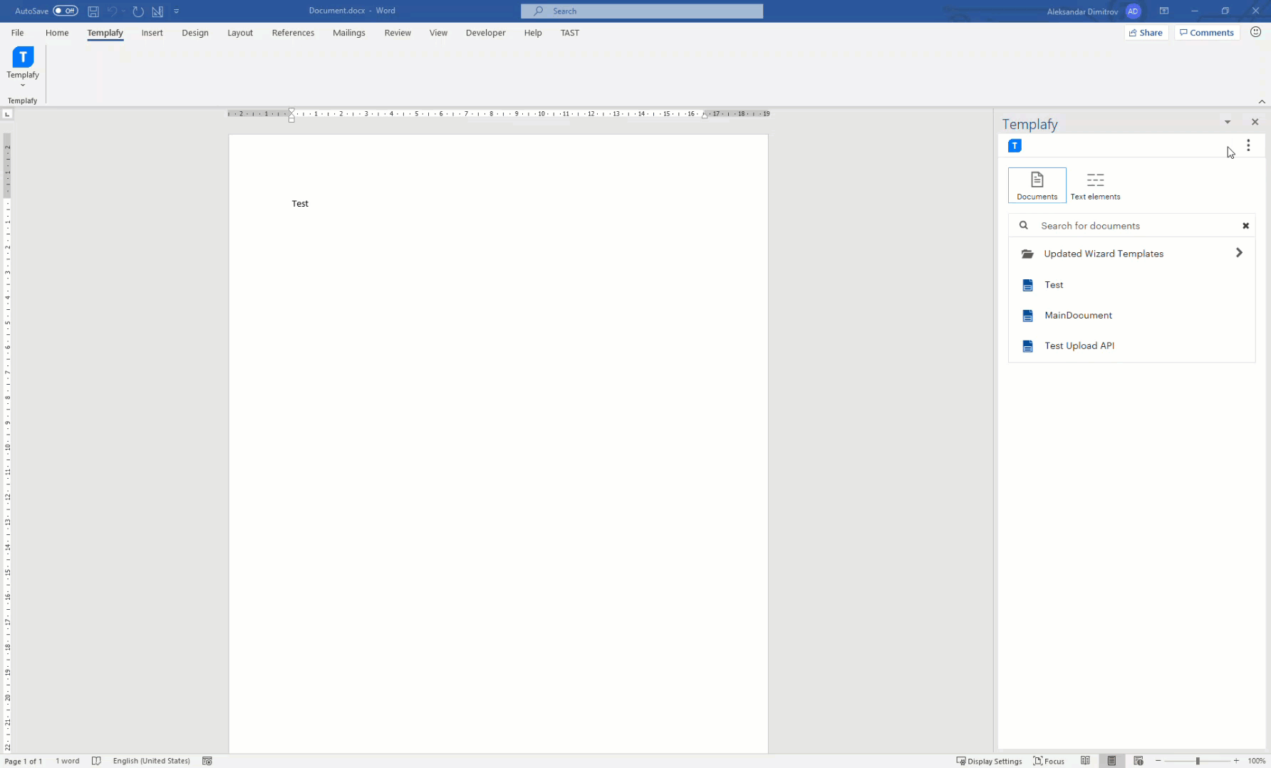Click the zoom out minus button
The height and width of the screenshot is (768, 1271).
pyautogui.click(x=1158, y=761)
